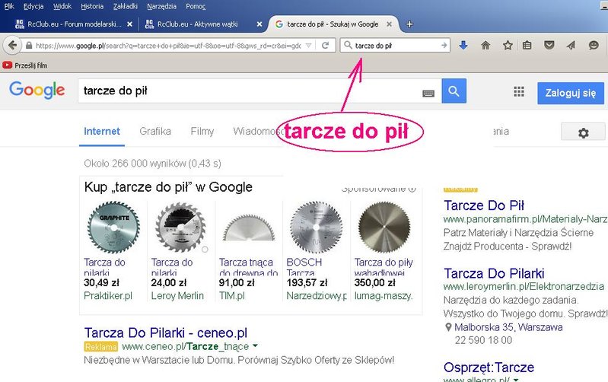
Task: Click the paper plane share icon
Action: click(571, 46)
